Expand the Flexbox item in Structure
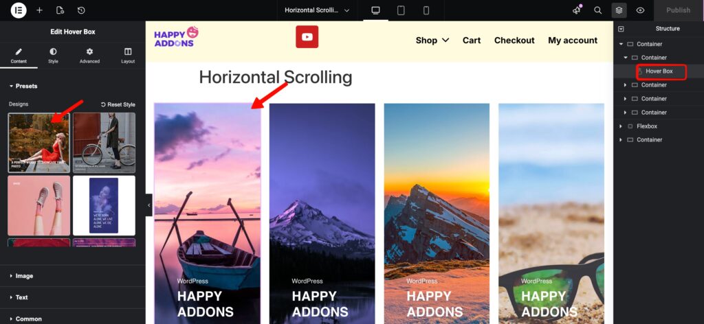The image size is (704, 324). [621, 126]
